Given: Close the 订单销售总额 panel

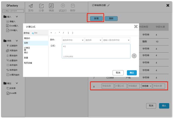Looking at the screenshot, I should click(168, 5).
